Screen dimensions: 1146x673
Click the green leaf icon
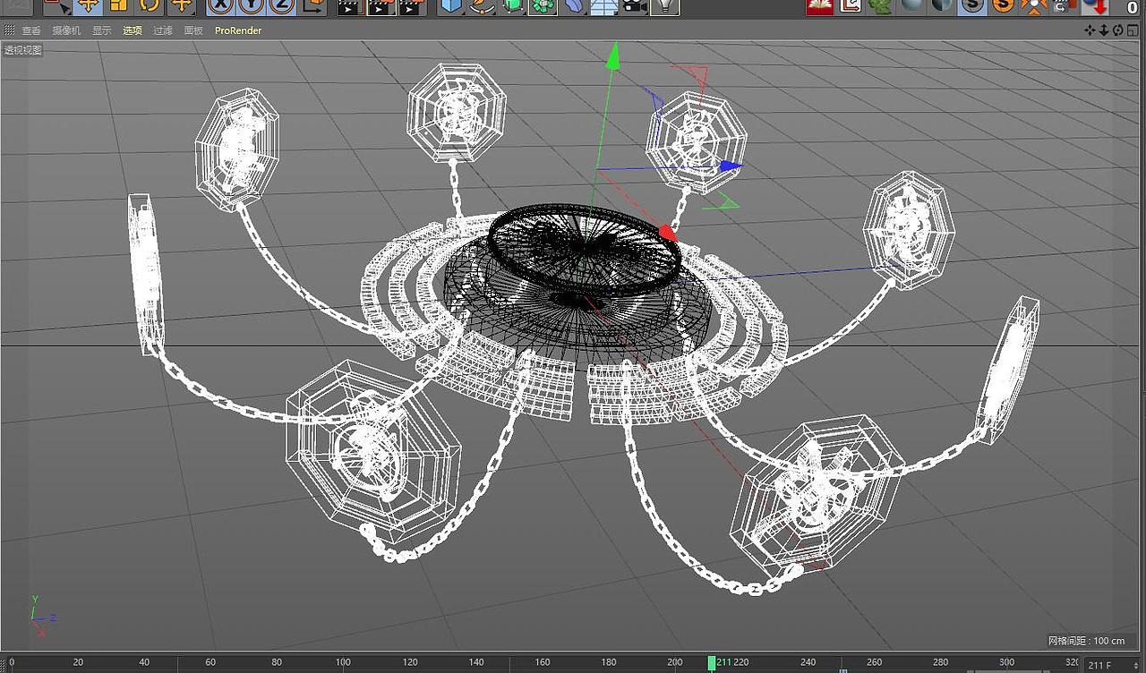click(x=880, y=7)
